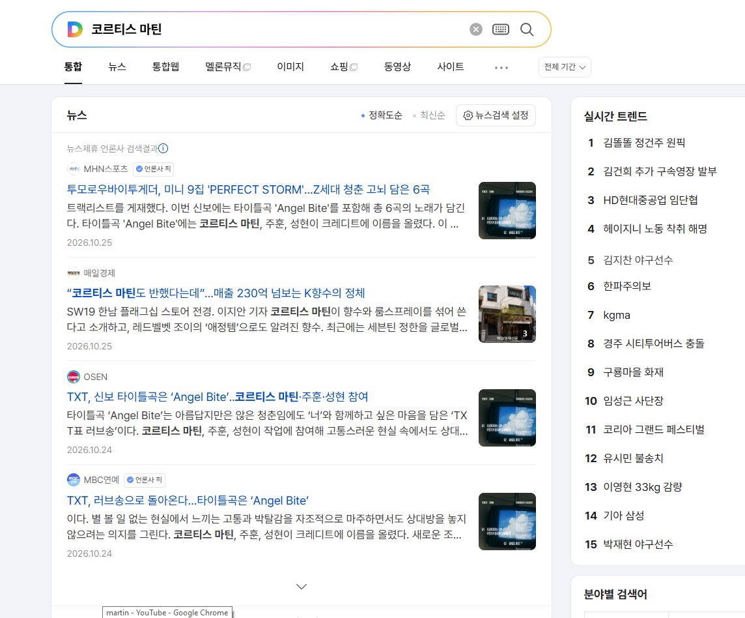Image resolution: width=745 pixels, height=618 pixels.
Task: Click trend 박재현 야구선수
Action: tap(638, 544)
